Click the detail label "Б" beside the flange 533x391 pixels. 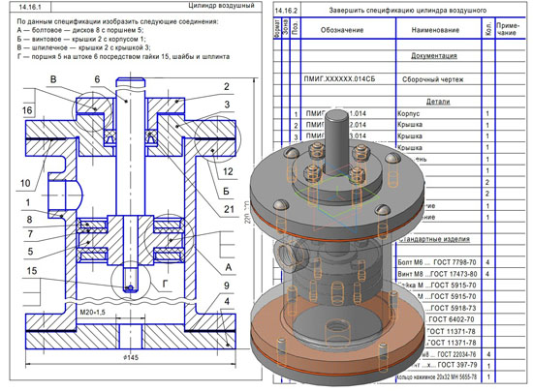tap(227, 191)
